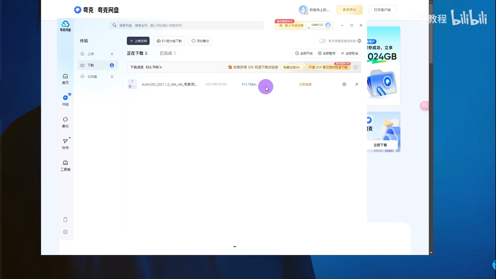The image size is (496, 279).
Task: Click the 1024GB new-user promo card
Action: point(384,66)
